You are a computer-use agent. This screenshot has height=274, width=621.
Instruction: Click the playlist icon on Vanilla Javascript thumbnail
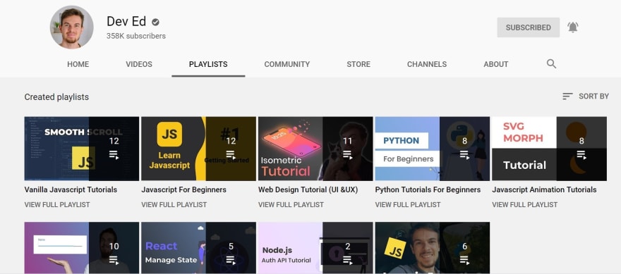point(114,154)
